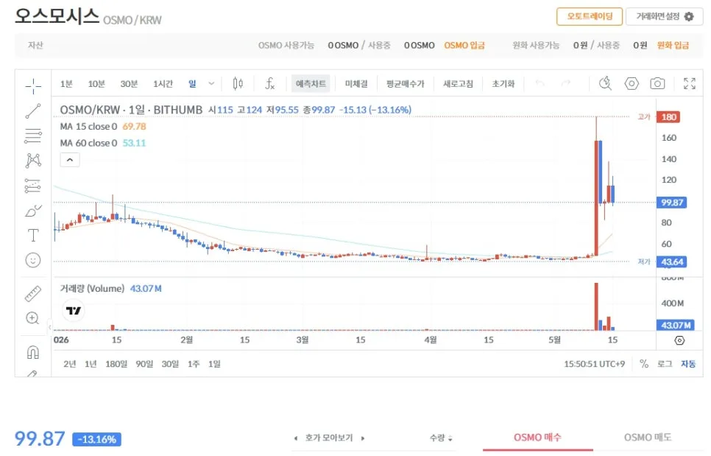Toggle auto (자동) scale mode
This screenshot has height=456, width=711.
688,364
